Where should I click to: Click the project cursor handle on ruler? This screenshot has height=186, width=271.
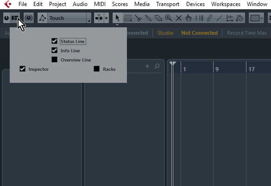tap(173, 63)
